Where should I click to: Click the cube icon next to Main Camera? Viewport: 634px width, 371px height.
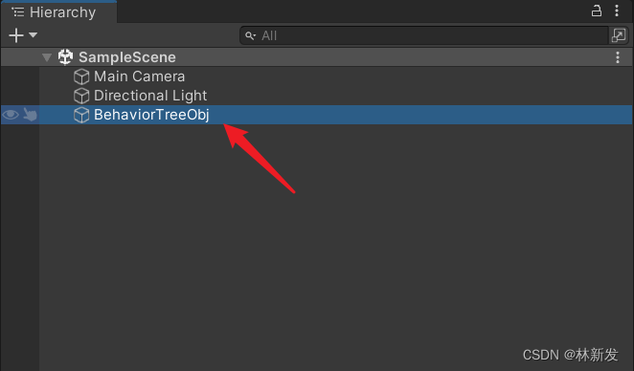tap(81, 76)
